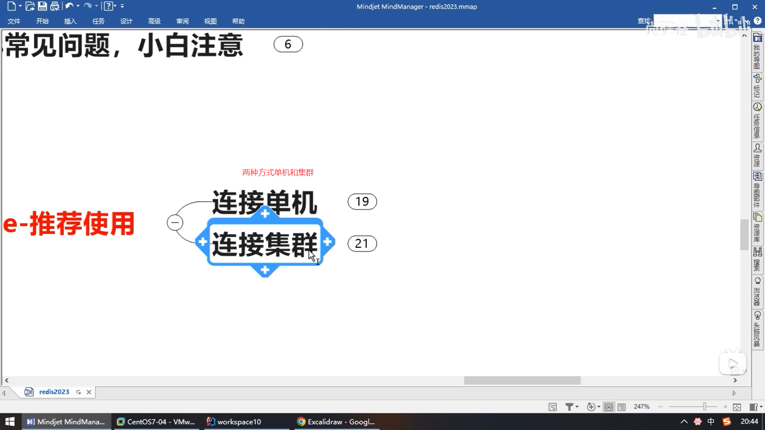Viewport: 765px width, 430px height.
Task: Switch to Outline view mode
Action: (x=622, y=407)
